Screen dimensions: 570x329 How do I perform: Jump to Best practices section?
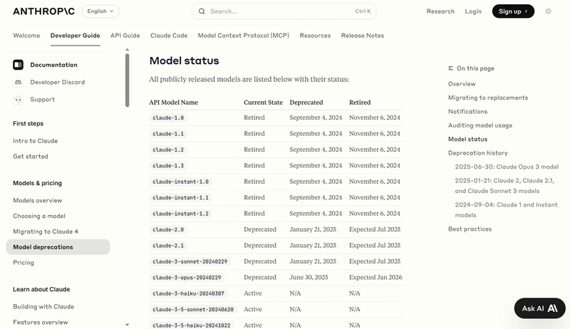(470, 229)
